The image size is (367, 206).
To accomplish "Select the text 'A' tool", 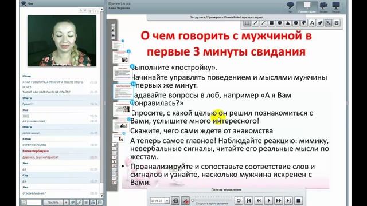I will [312, 23].
